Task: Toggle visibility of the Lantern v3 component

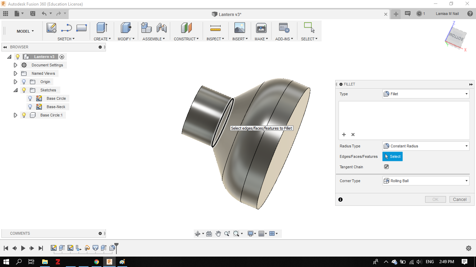Action: (x=18, y=57)
